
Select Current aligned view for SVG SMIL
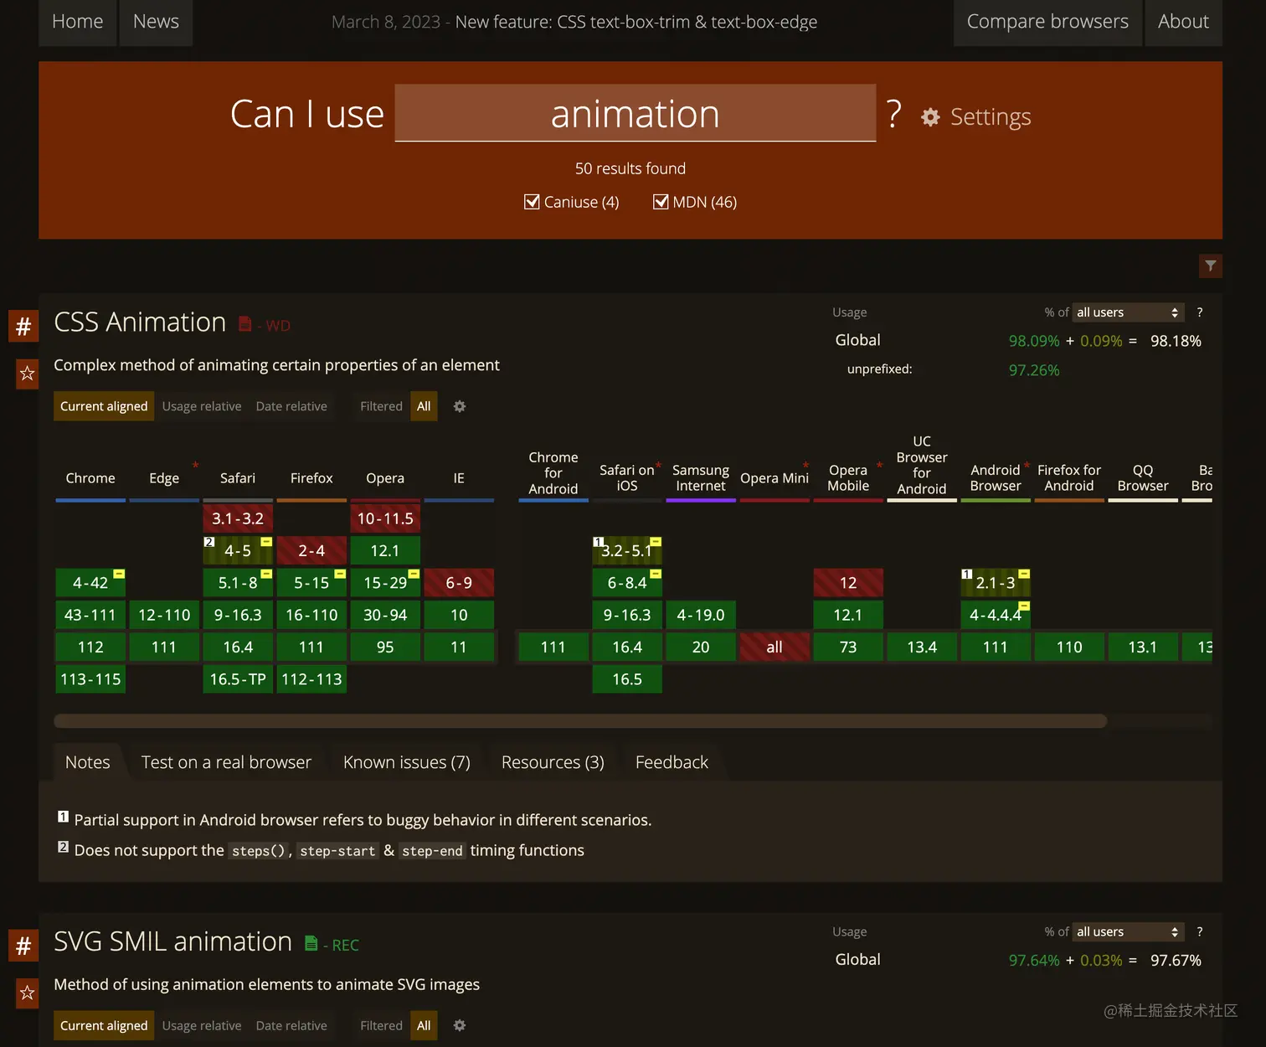[x=104, y=1025]
